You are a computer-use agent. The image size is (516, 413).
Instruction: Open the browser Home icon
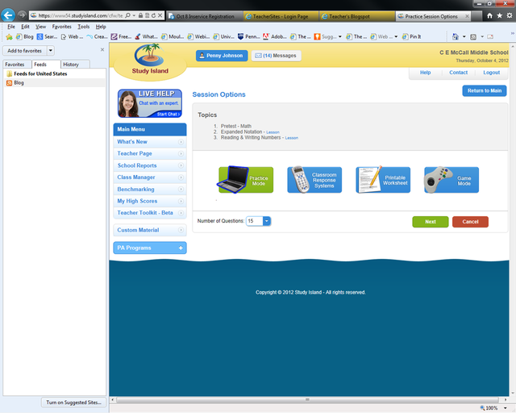coord(489,15)
